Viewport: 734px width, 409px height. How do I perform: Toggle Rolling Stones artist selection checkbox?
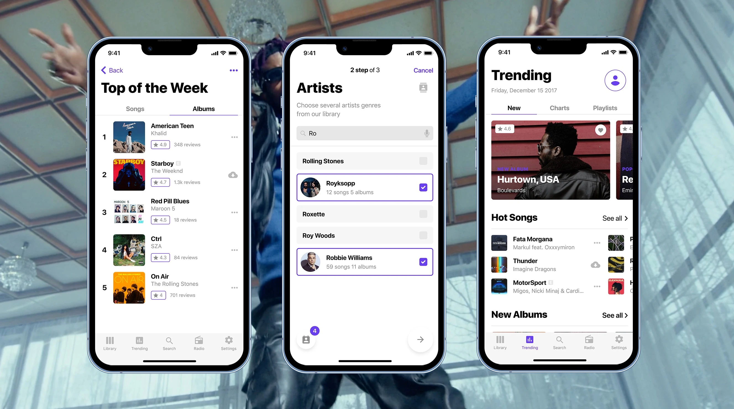point(423,161)
